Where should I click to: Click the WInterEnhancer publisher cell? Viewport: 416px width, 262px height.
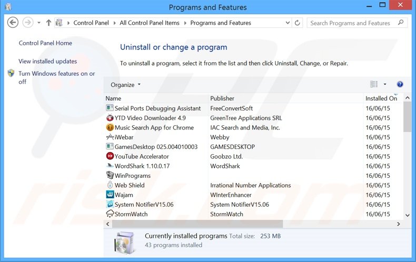tap(231, 195)
